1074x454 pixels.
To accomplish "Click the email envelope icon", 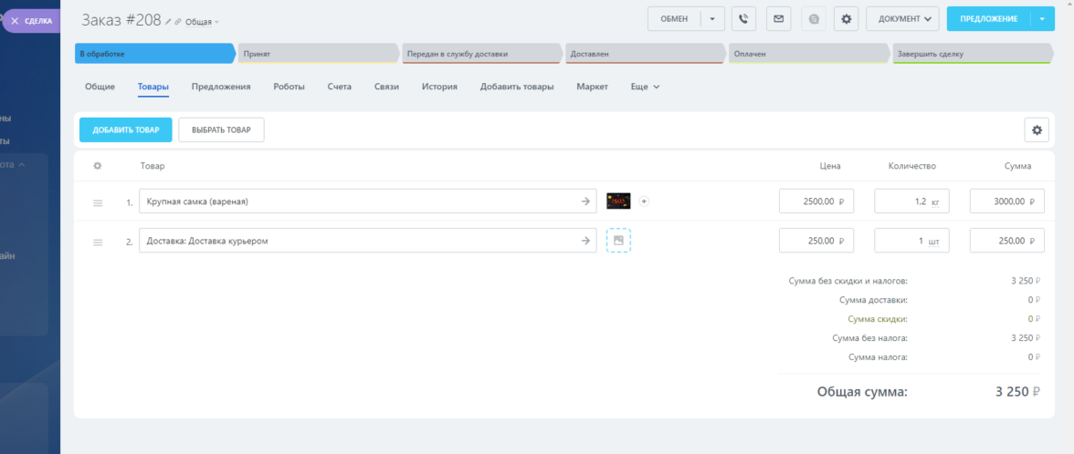I will pos(778,19).
